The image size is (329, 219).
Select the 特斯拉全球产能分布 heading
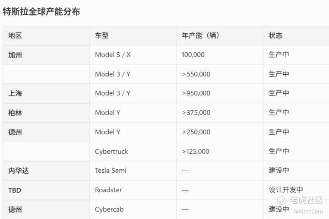[41, 12]
